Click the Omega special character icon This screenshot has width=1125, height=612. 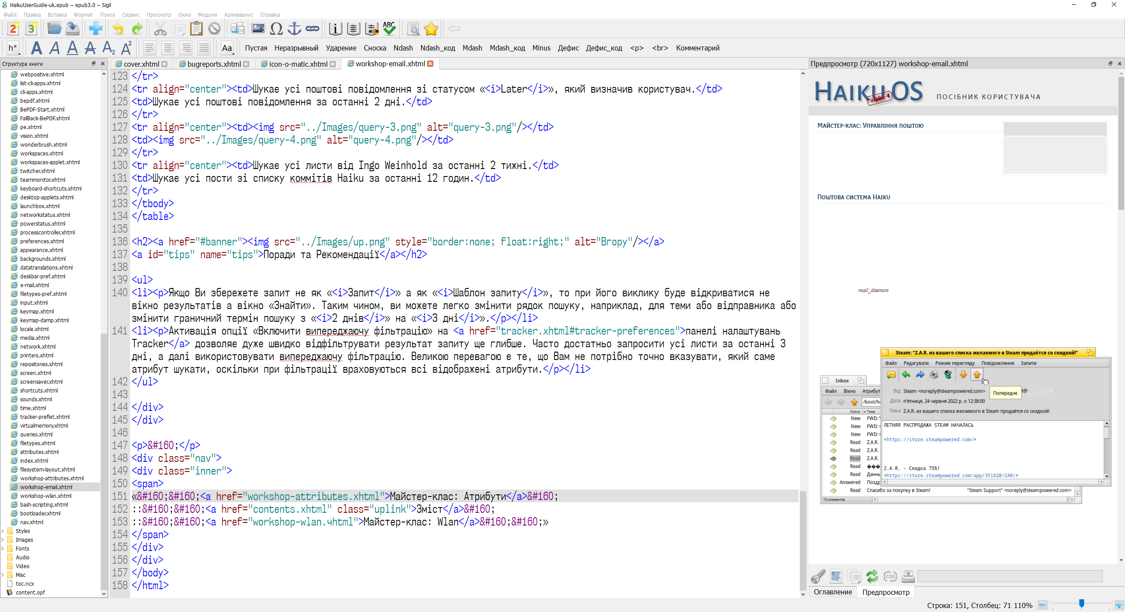[x=276, y=29]
